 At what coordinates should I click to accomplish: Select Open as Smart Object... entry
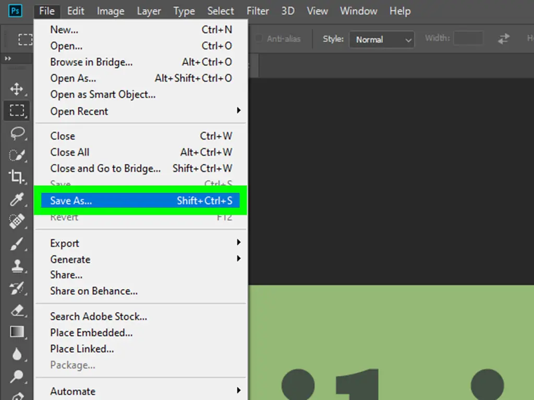point(141,95)
